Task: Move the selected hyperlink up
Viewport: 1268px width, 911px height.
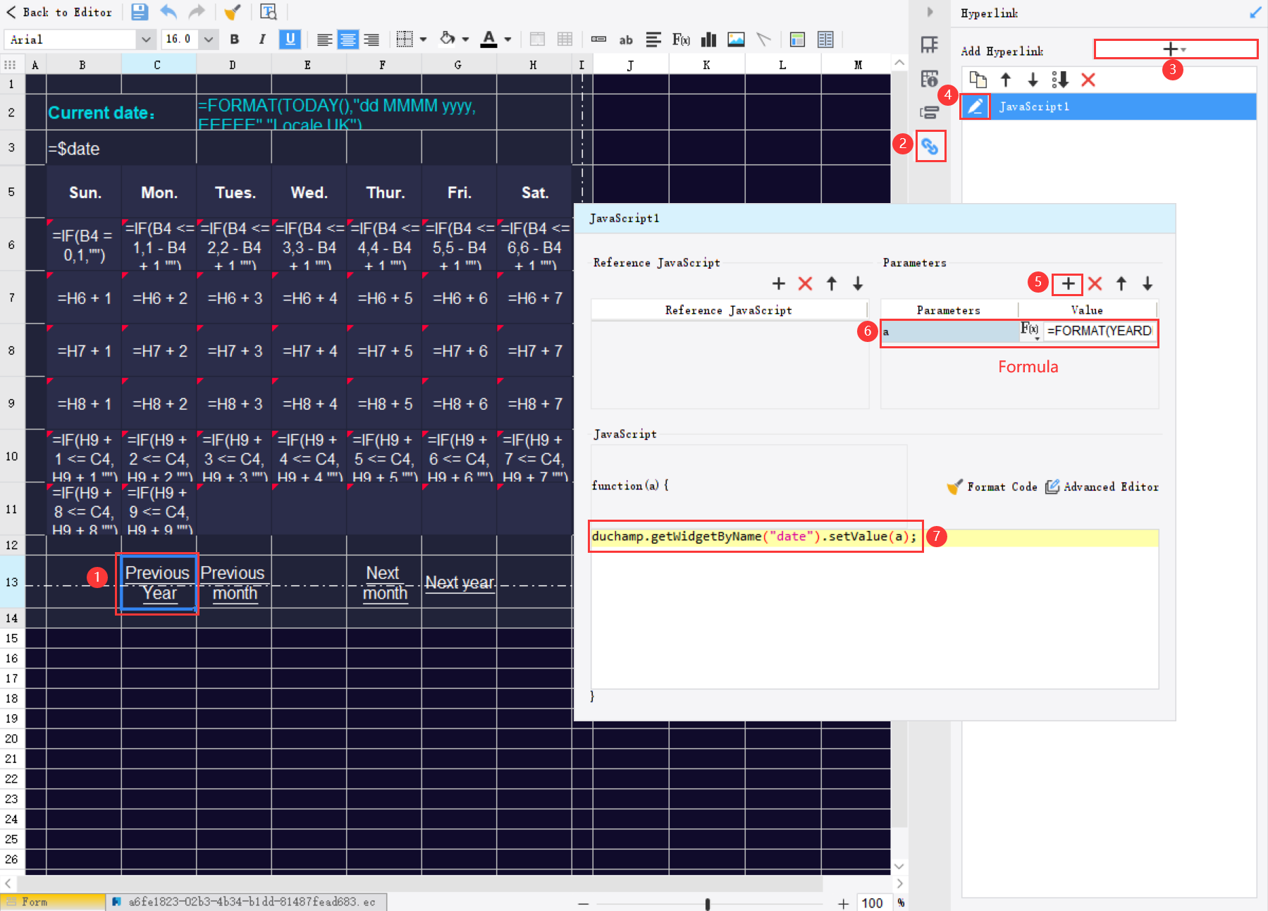Action: (1006, 80)
